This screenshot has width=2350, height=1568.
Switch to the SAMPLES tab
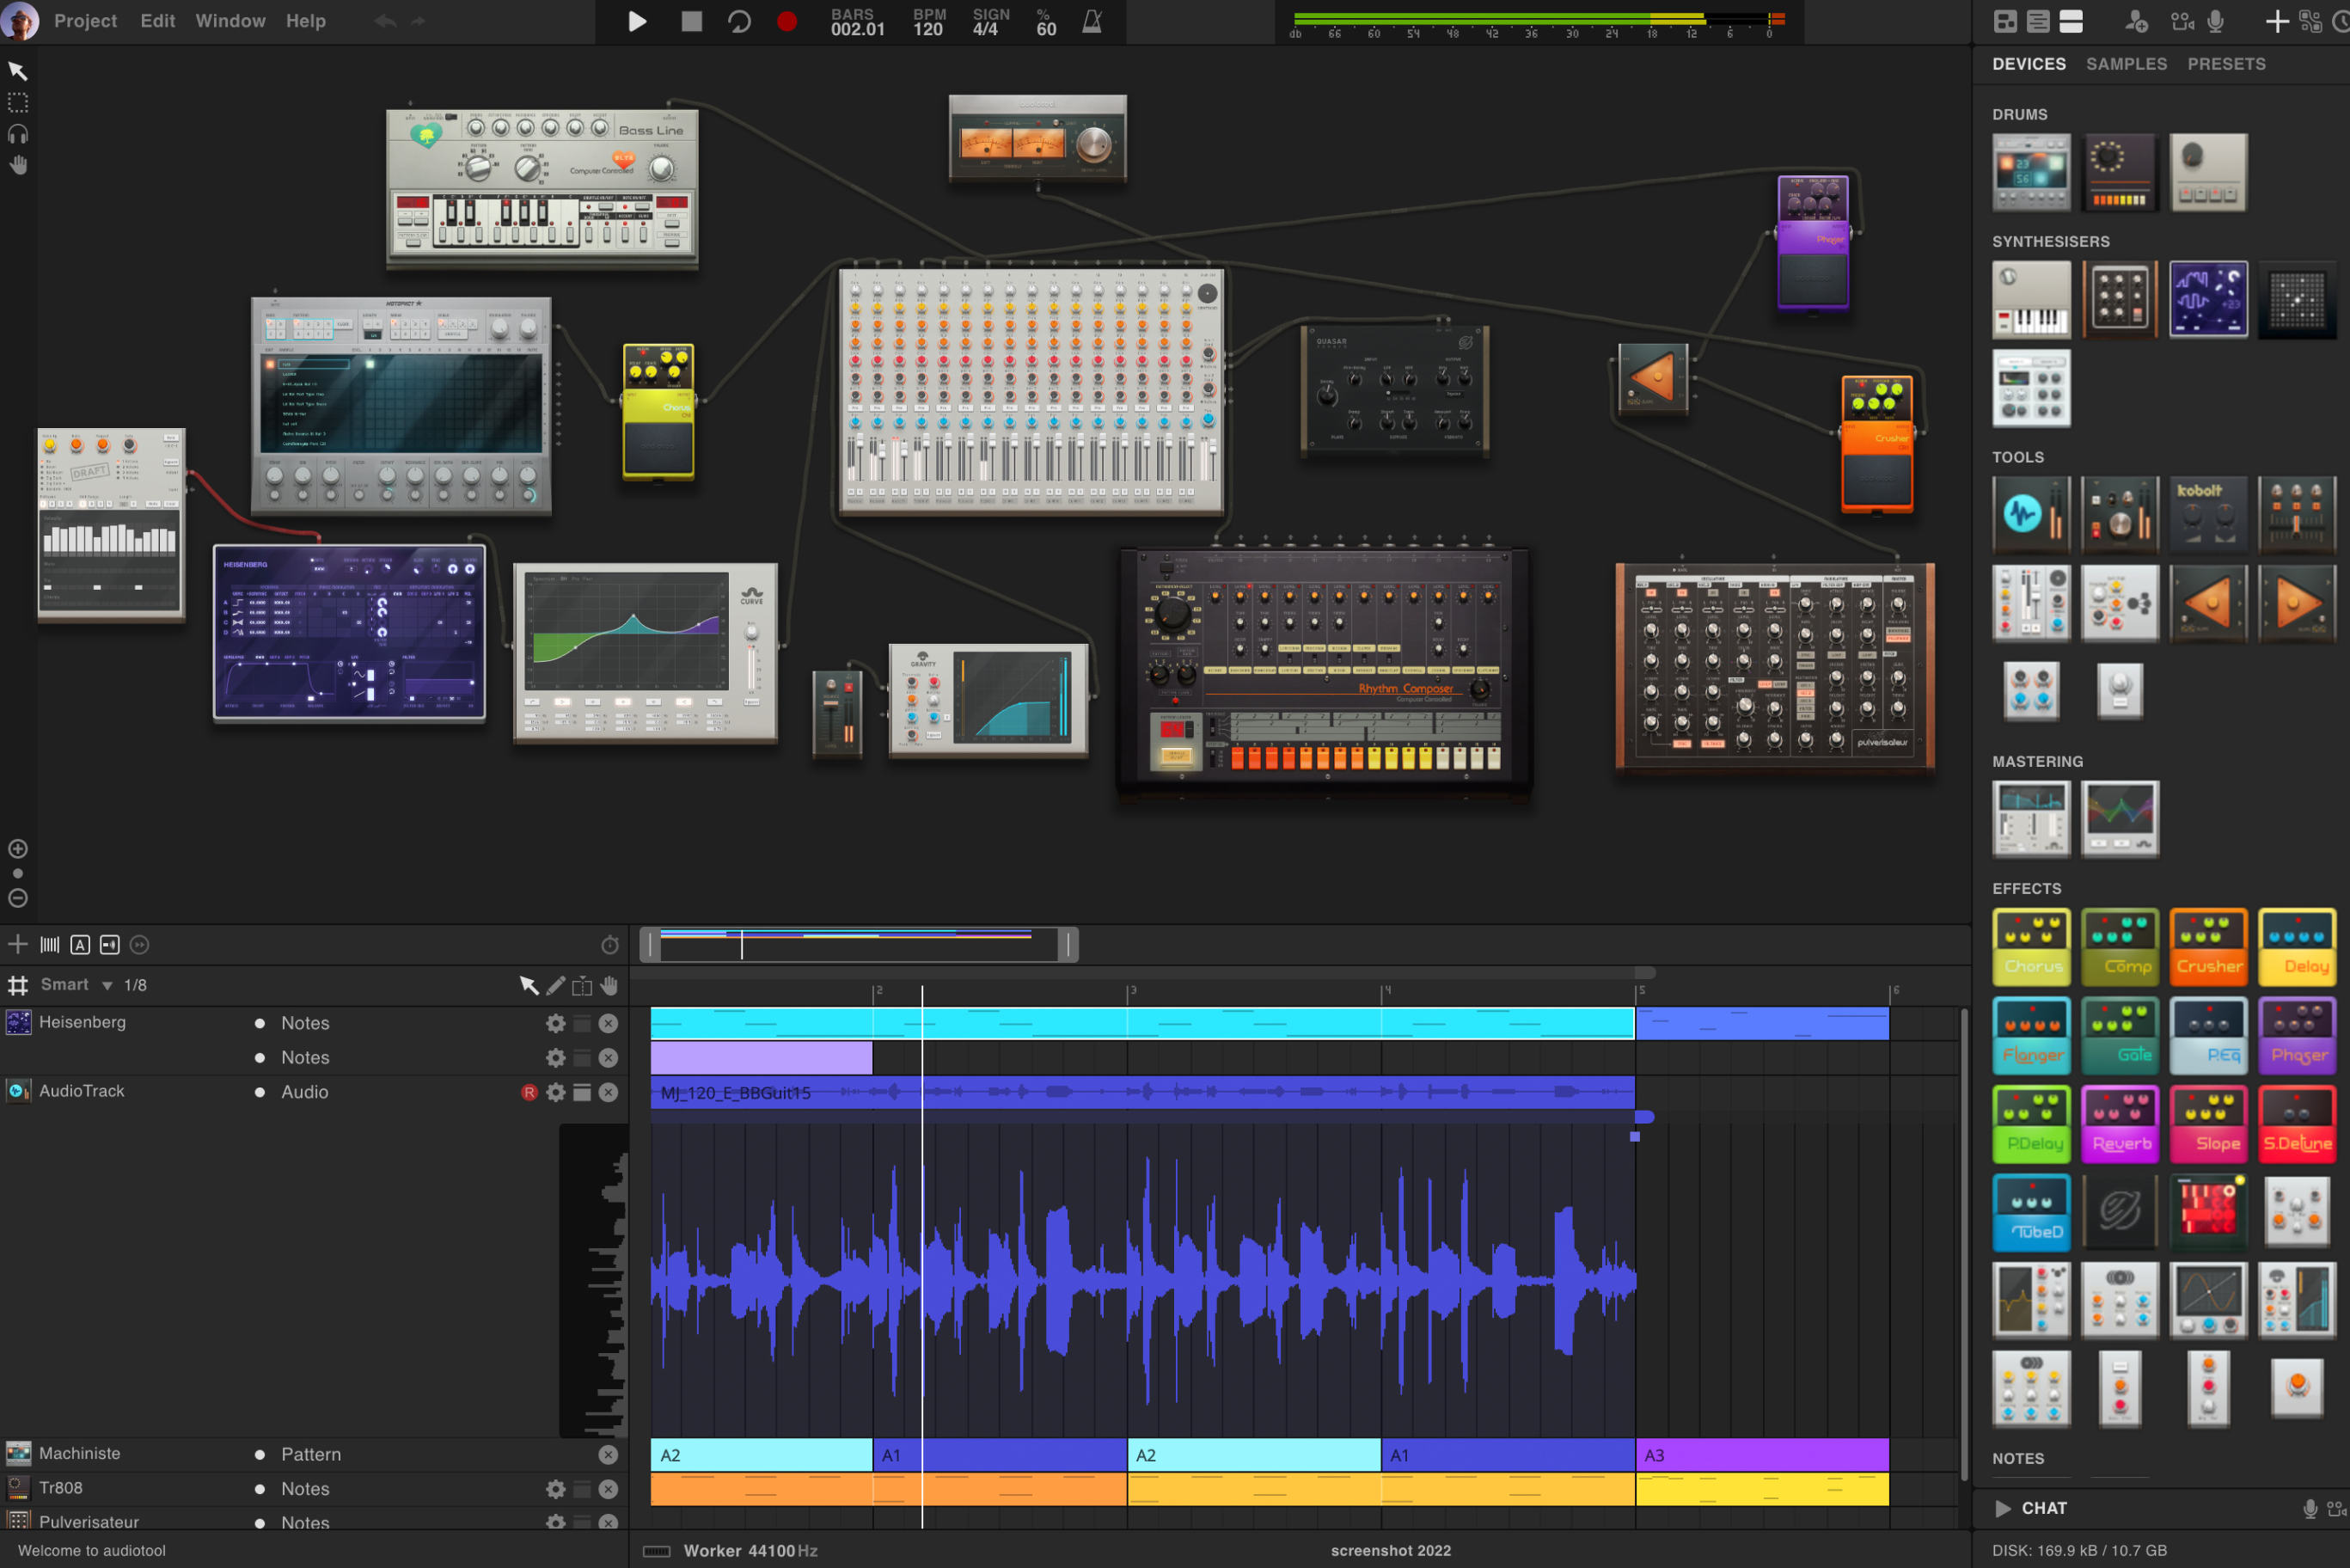(2127, 63)
